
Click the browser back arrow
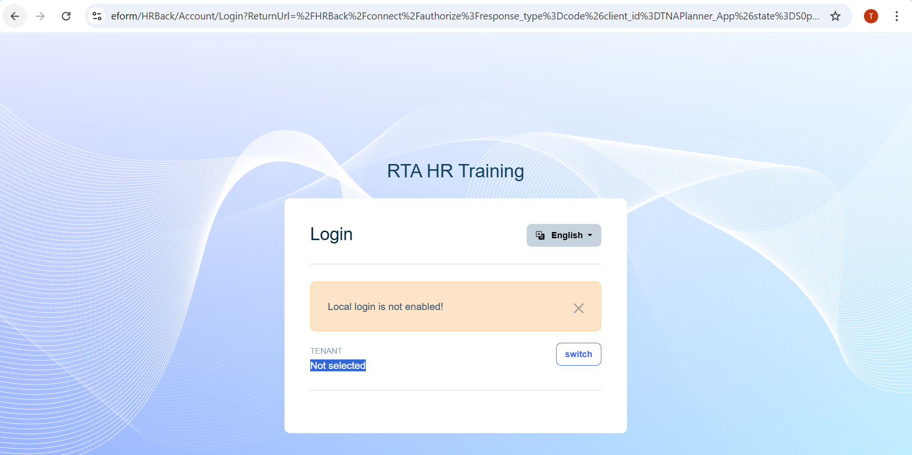pyautogui.click(x=15, y=16)
